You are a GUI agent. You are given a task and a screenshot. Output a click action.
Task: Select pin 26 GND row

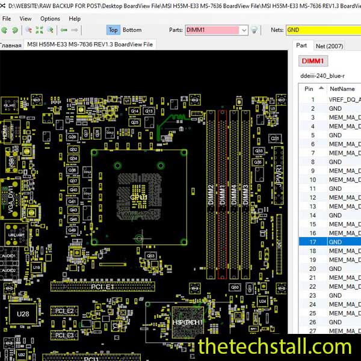pos(330,322)
